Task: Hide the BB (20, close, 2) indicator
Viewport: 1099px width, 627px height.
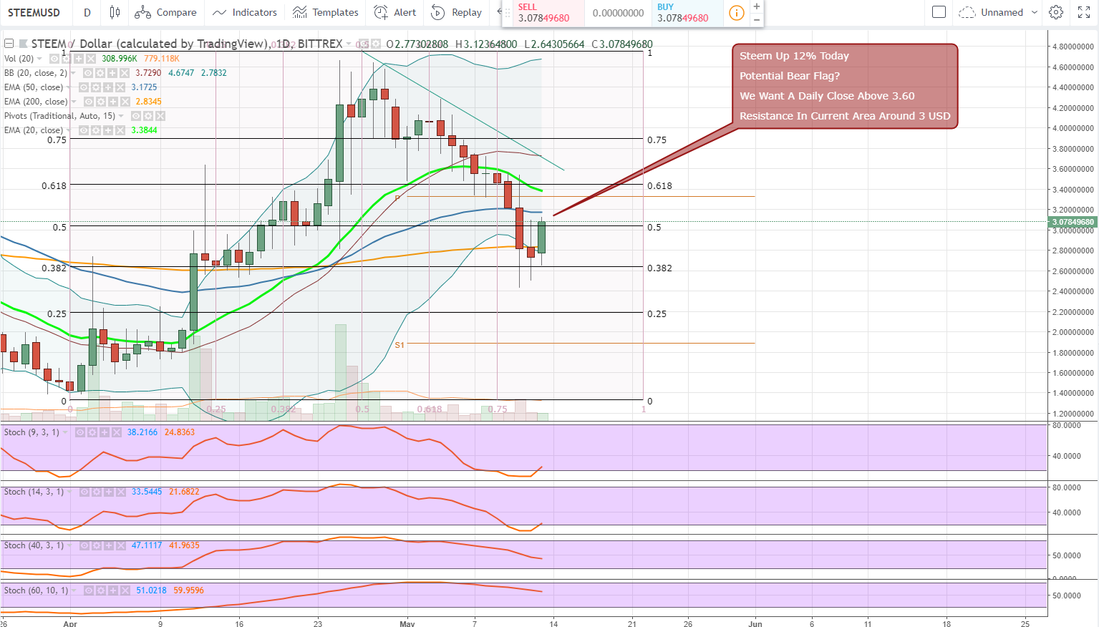Action: point(88,73)
